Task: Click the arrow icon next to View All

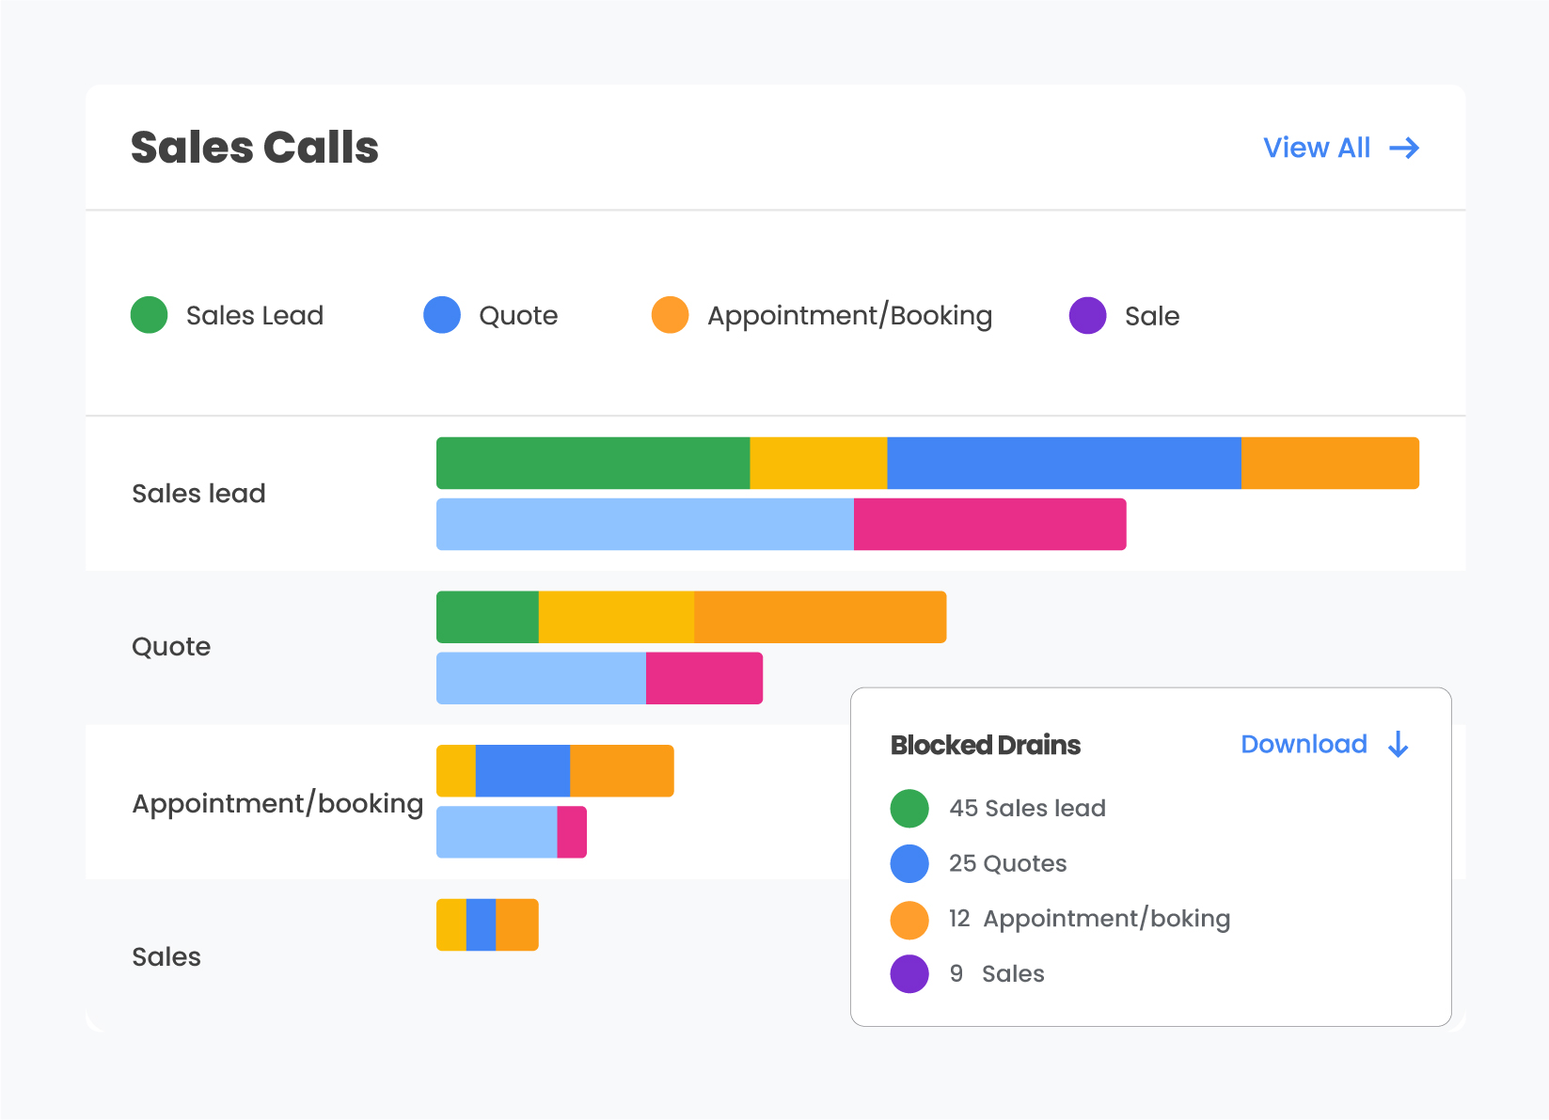Action: tap(1405, 148)
